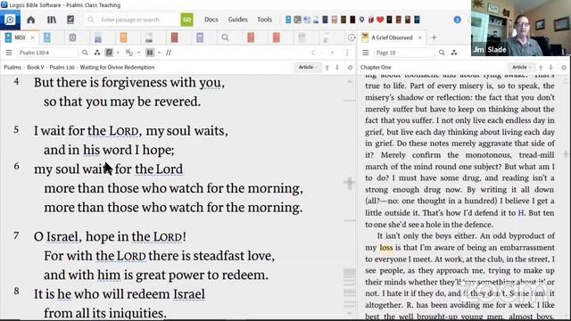This screenshot has width=571, height=321.
Task: Expand multiple resources dropdown arrow
Action: [159, 53]
